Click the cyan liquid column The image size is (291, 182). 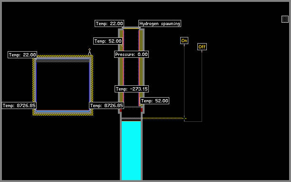pyautogui.click(x=131, y=151)
